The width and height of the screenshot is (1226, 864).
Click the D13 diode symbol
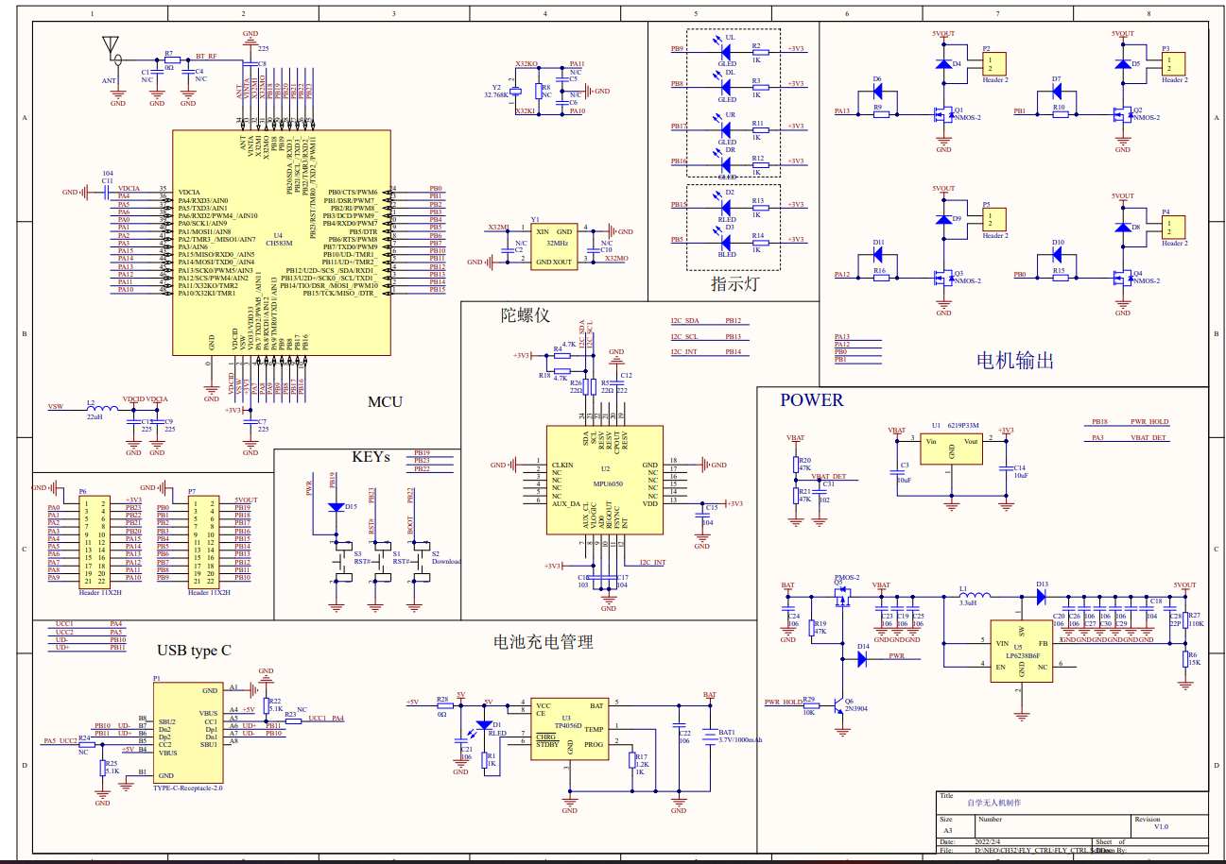click(x=1042, y=597)
